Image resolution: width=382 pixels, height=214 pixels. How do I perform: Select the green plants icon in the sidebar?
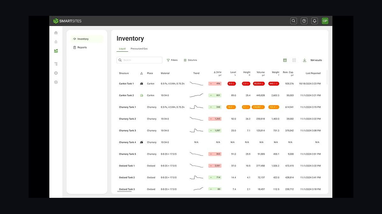[x=56, y=51]
